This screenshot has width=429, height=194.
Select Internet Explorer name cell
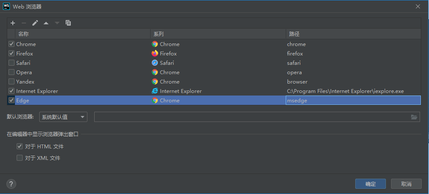click(83, 91)
